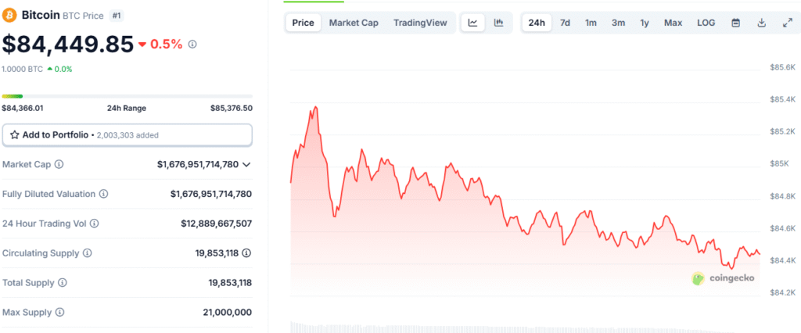Click the #1 rank badge
This screenshot has height=333, width=801.
point(117,16)
